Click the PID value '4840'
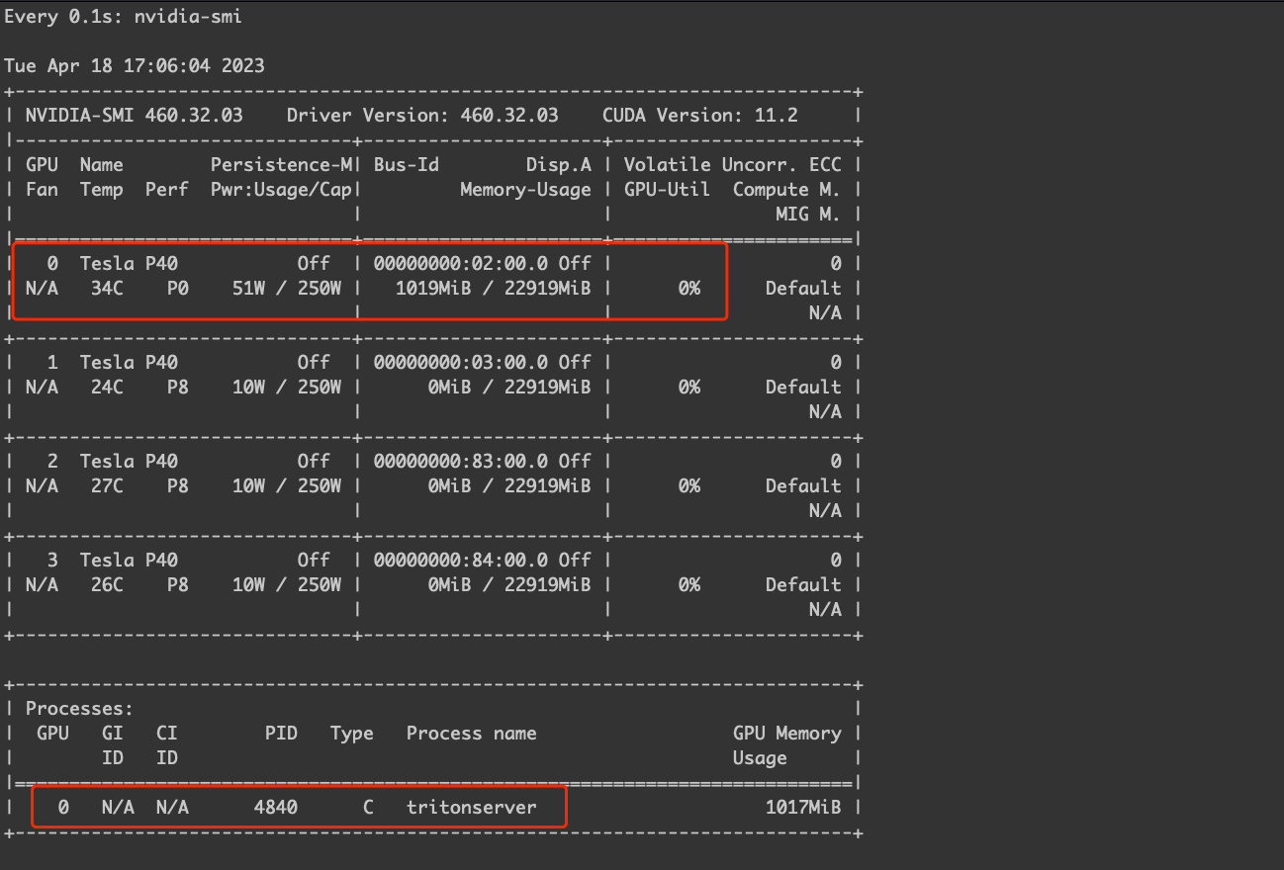 276,808
